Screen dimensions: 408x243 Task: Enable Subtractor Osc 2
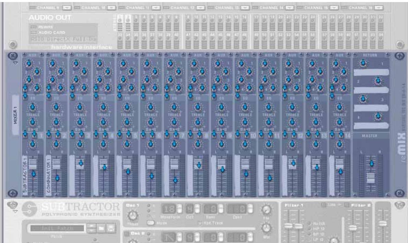pos(127,234)
